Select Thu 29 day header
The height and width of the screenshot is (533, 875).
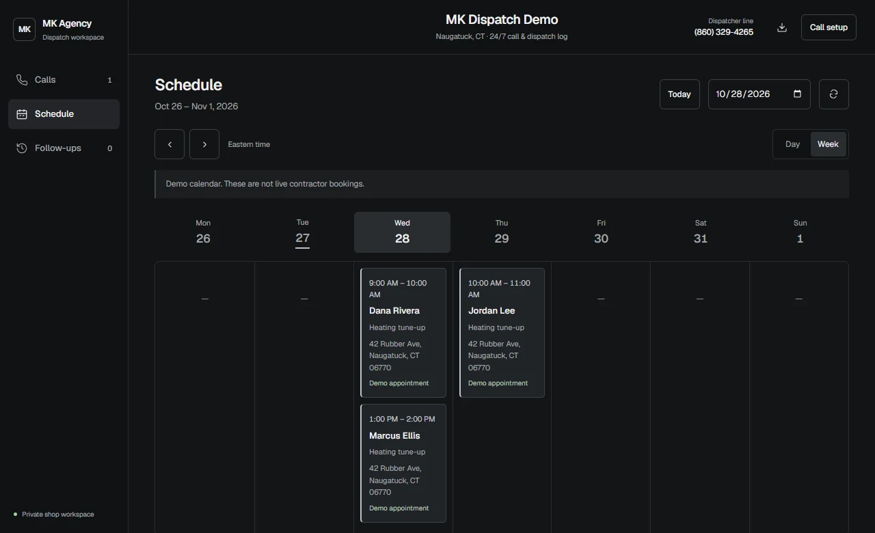pos(502,232)
